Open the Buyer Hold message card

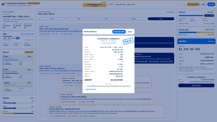coord(69,30)
